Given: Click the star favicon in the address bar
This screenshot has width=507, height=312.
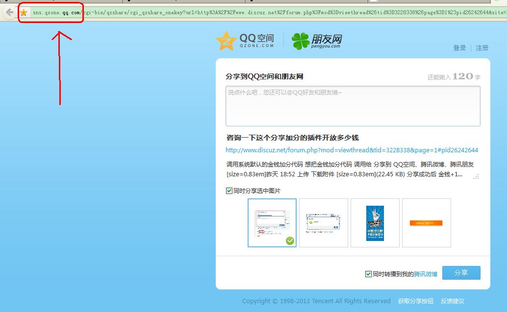Looking at the screenshot, I should pos(24,13).
